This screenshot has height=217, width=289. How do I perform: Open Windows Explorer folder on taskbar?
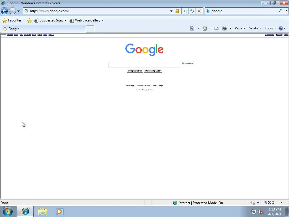43,212
